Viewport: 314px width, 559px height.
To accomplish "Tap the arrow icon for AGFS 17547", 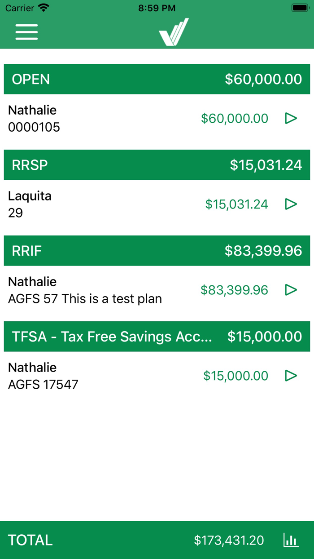I will pos(291,376).
